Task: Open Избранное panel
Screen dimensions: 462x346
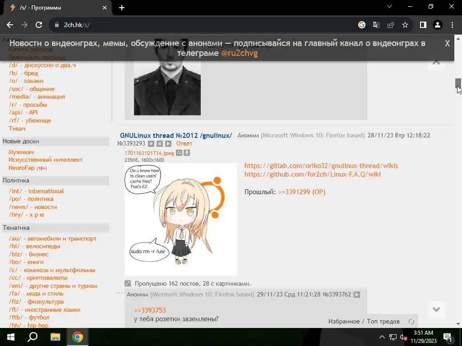Action: click(x=343, y=322)
